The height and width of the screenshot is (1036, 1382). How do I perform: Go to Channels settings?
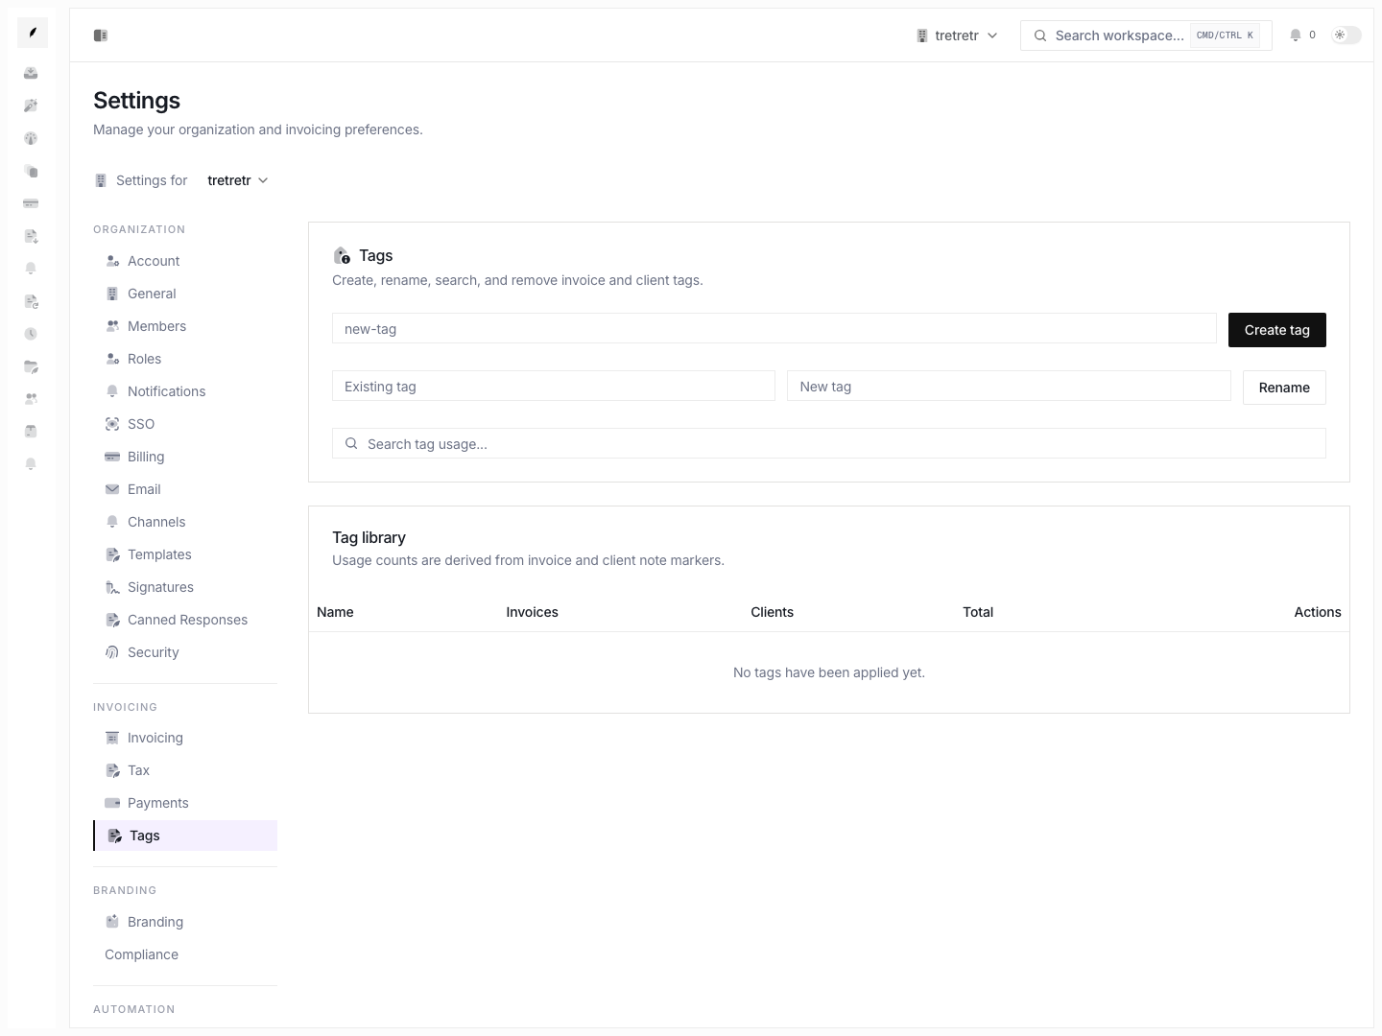[x=185, y=522]
